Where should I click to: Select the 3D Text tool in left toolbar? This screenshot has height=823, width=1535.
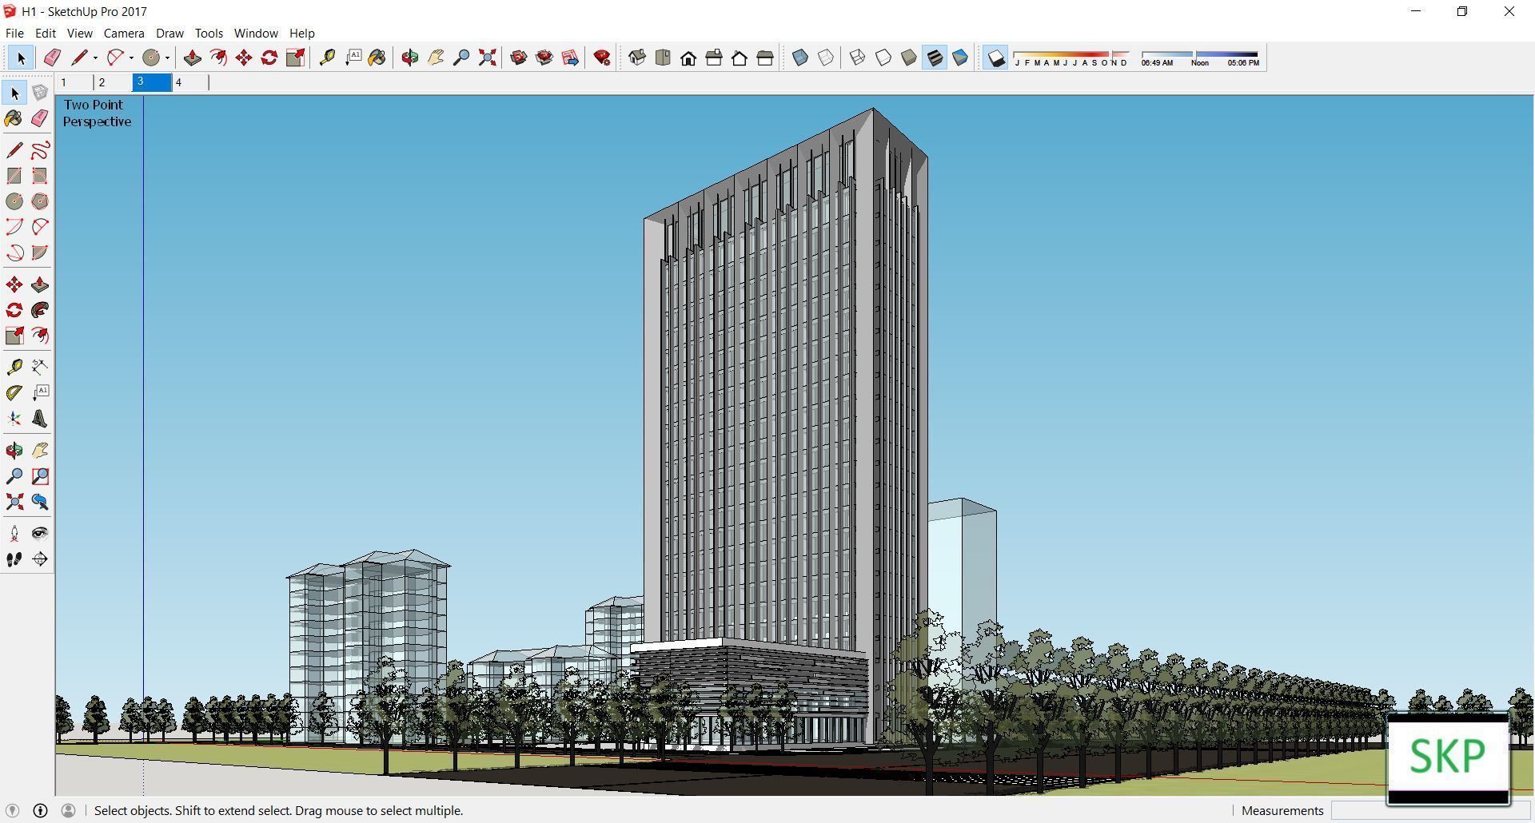point(40,418)
